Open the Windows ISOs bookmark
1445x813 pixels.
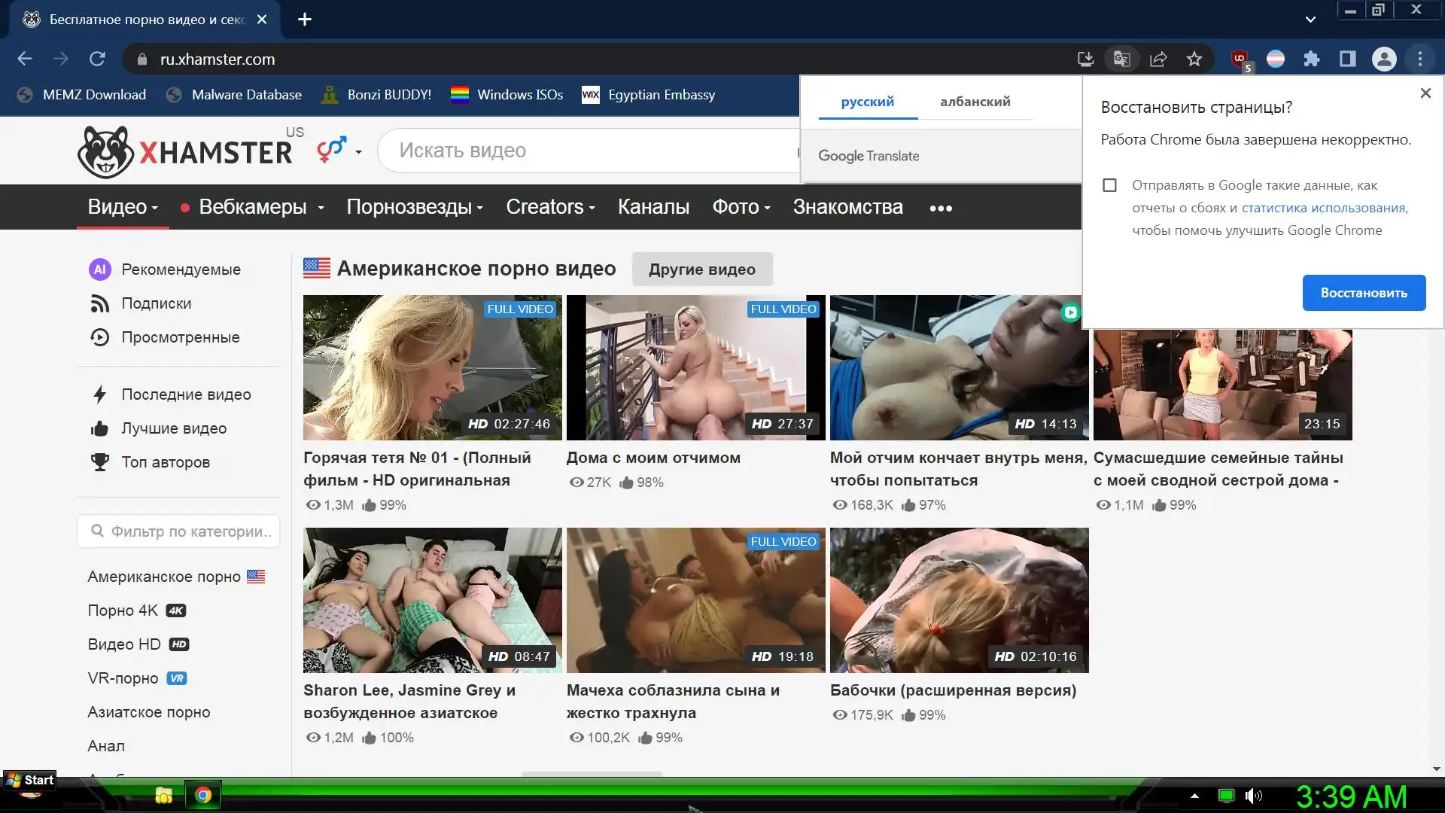click(507, 95)
